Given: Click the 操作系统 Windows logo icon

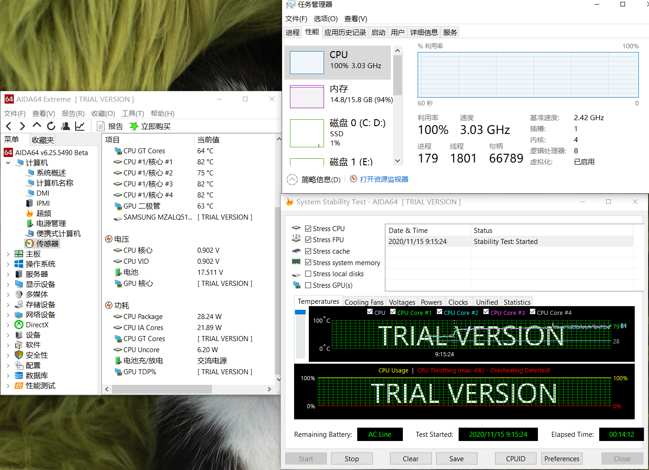Looking at the screenshot, I should pos(19,264).
